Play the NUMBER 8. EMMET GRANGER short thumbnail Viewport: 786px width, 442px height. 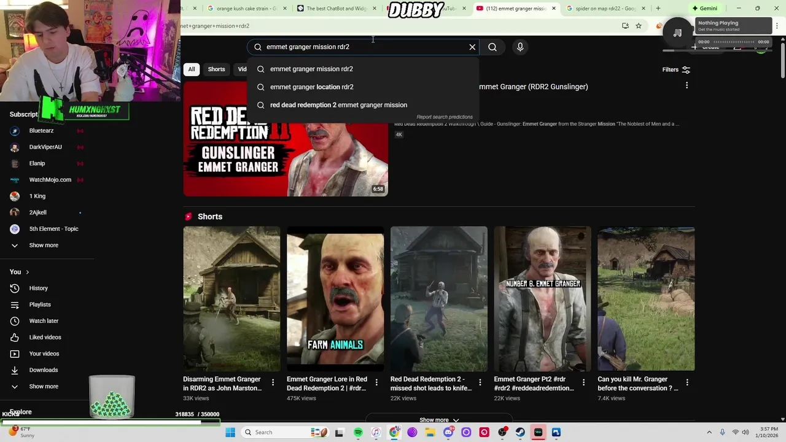click(542, 299)
